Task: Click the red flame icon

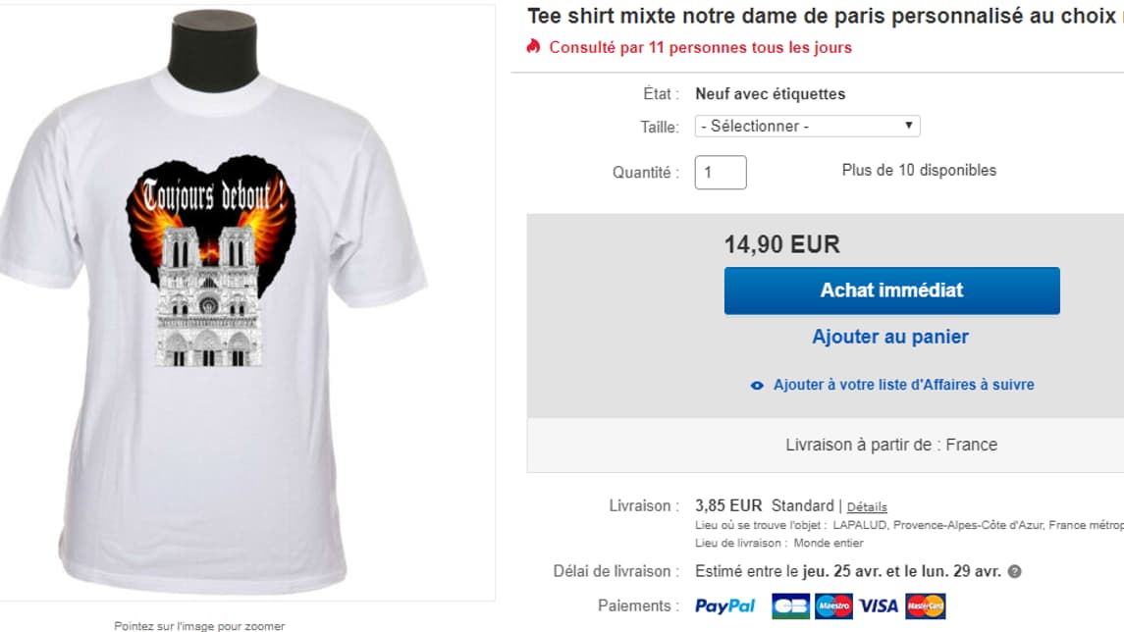Action: click(x=534, y=47)
